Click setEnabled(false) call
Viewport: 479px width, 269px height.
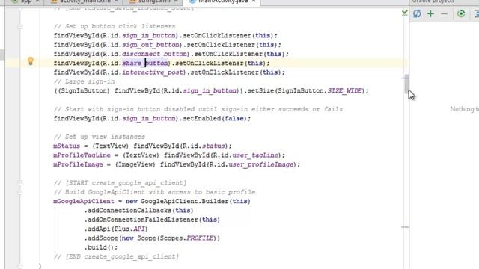[x=215, y=118]
